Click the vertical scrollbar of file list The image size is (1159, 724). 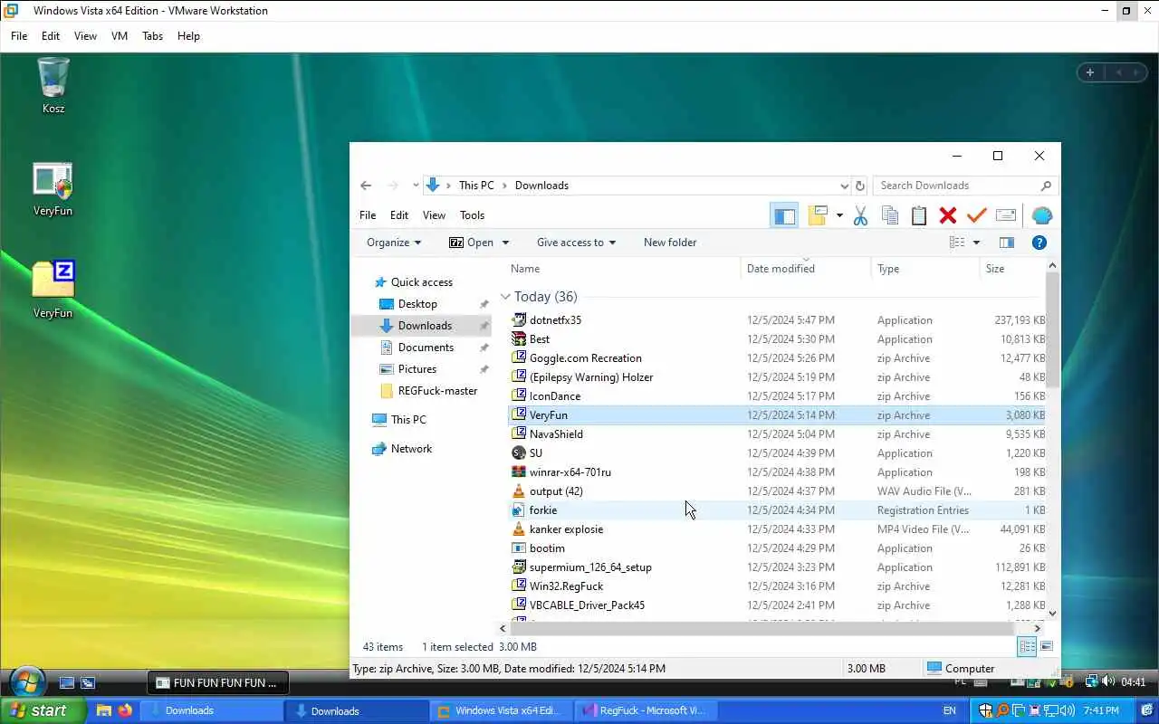click(x=1052, y=330)
